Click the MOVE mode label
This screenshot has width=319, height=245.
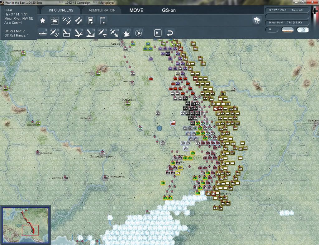(136, 10)
